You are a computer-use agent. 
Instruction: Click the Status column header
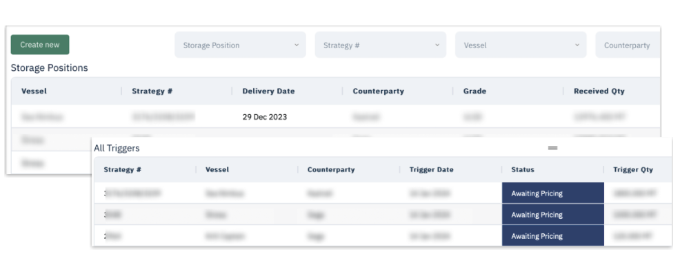pos(522,169)
